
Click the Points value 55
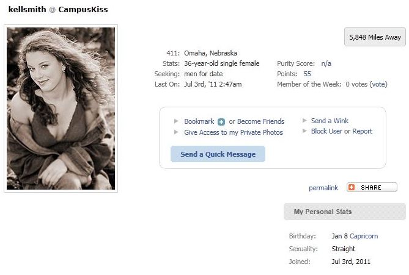coord(307,74)
